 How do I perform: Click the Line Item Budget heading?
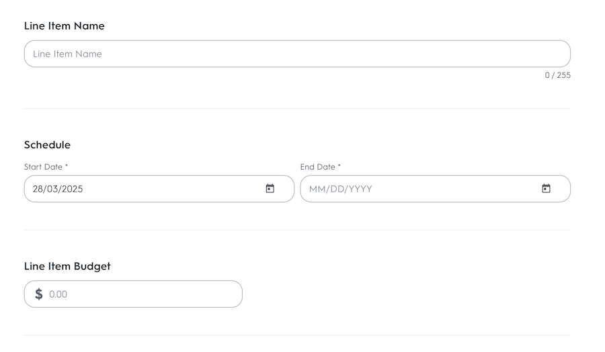click(x=67, y=266)
